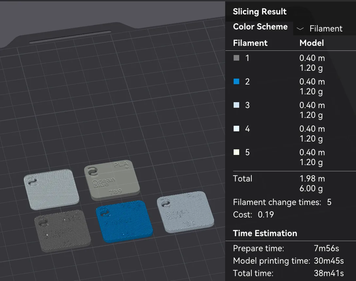Image resolution: width=356 pixels, height=281 pixels.
Task: Click the Prepare time 7m56s value
Action: [x=326, y=248]
